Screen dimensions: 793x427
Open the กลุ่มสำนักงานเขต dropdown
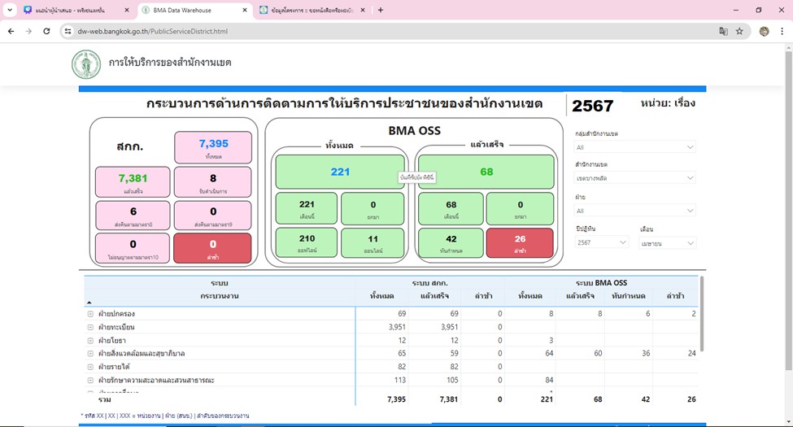(x=634, y=147)
